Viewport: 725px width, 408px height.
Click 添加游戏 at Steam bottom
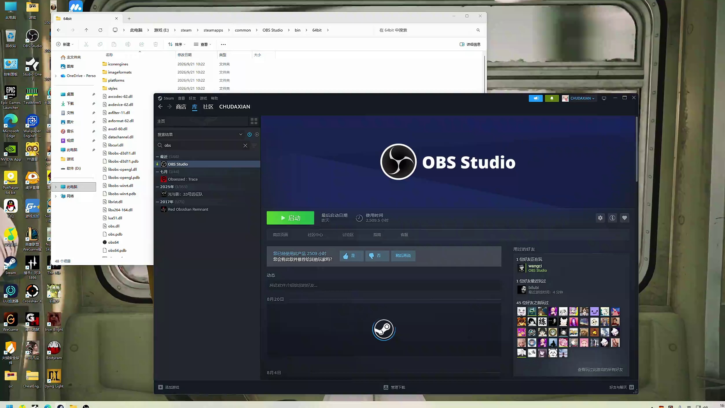[169, 387]
